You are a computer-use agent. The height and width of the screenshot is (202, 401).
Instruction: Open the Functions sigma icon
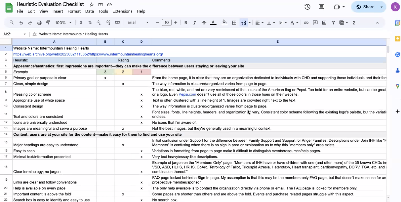point(354,22)
